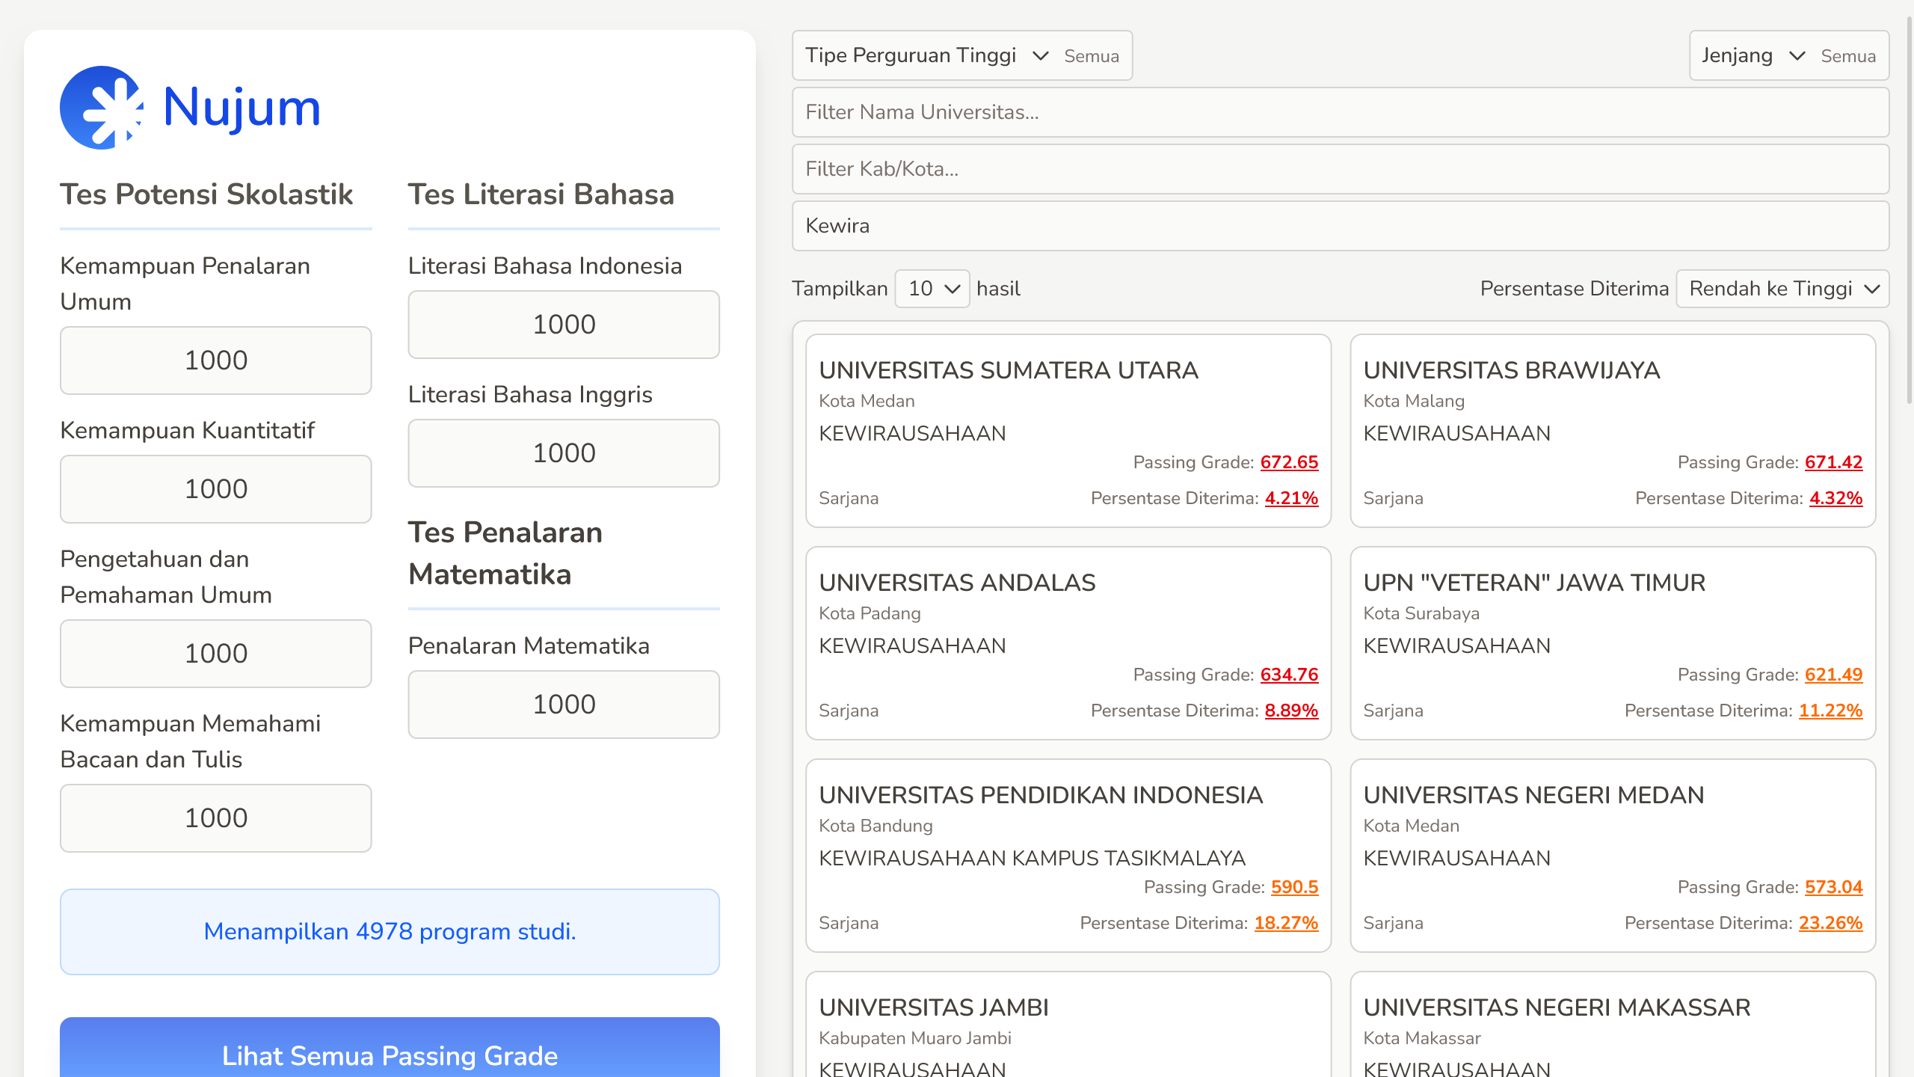This screenshot has height=1077, width=1914.
Task: Click acceptance percentage 4.32%
Action: tap(1835, 498)
